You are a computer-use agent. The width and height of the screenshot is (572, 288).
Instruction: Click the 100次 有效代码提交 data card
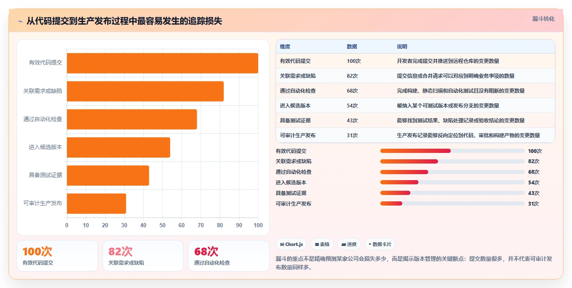57,256
